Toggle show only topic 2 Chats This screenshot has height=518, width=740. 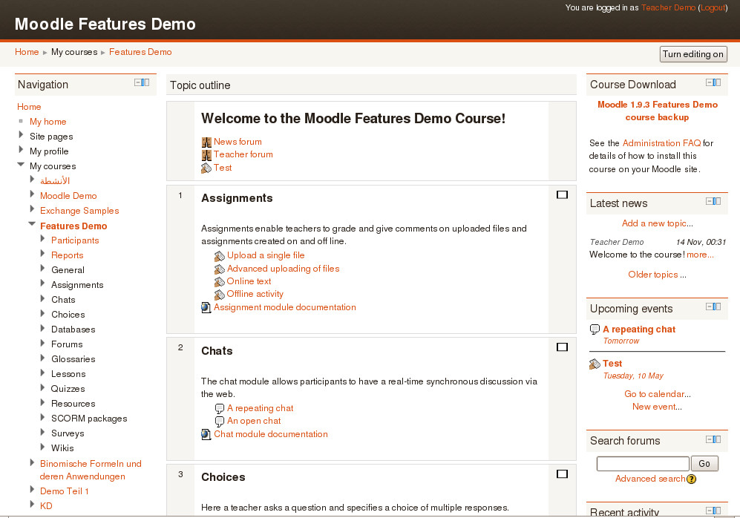(x=562, y=347)
